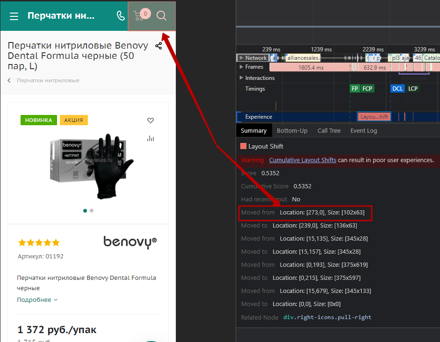This screenshot has width=440, height=342.
Task: Select the first carousel dot
Action: coord(85,211)
